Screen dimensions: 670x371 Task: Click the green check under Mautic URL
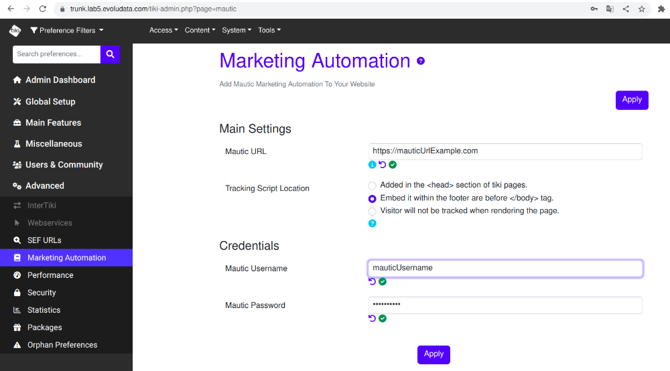pos(393,165)
